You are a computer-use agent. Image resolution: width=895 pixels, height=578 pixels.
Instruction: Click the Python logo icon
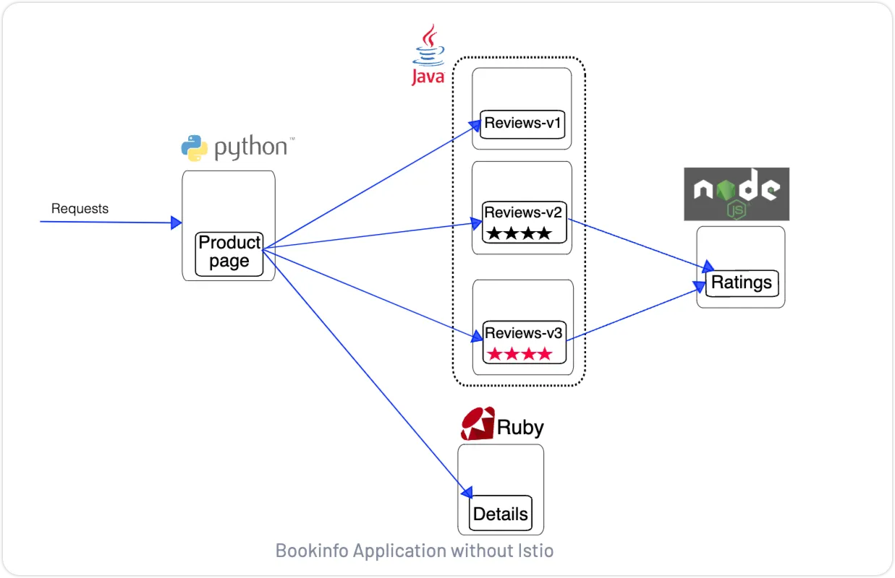tap(195, 147)
